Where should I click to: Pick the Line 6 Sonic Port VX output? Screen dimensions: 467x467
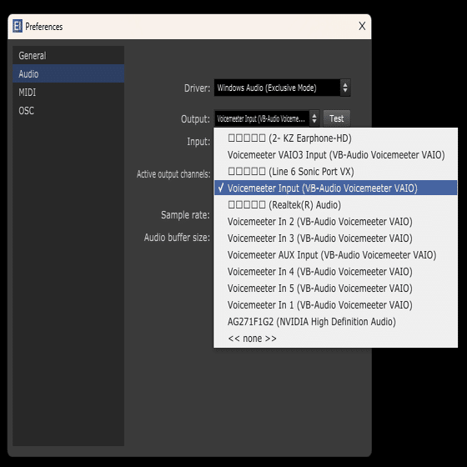(x=335, y=172)
